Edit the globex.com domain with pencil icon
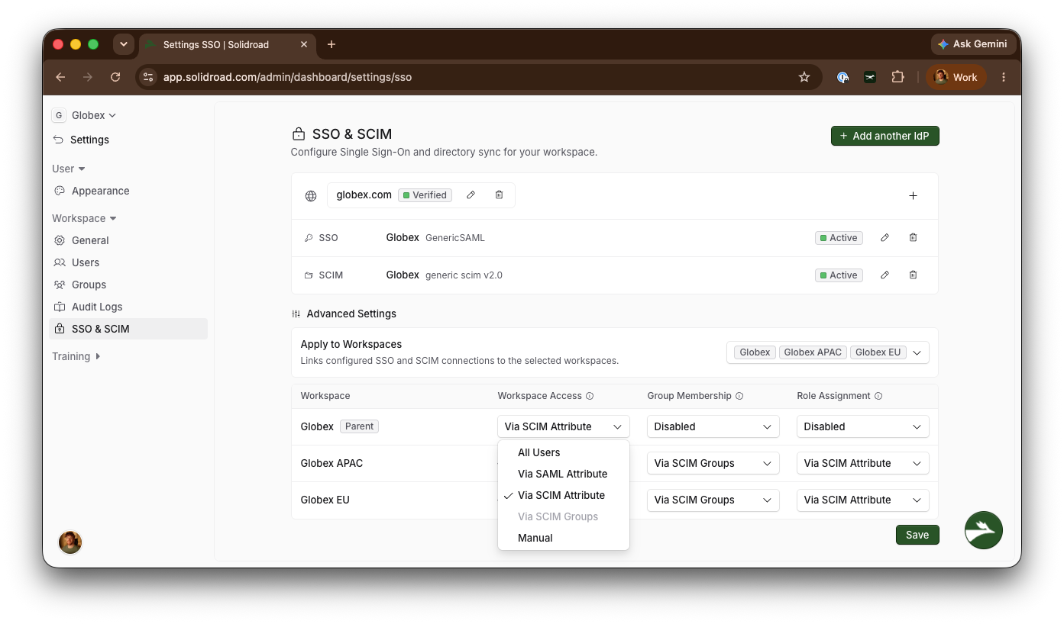 coord(471,195)
